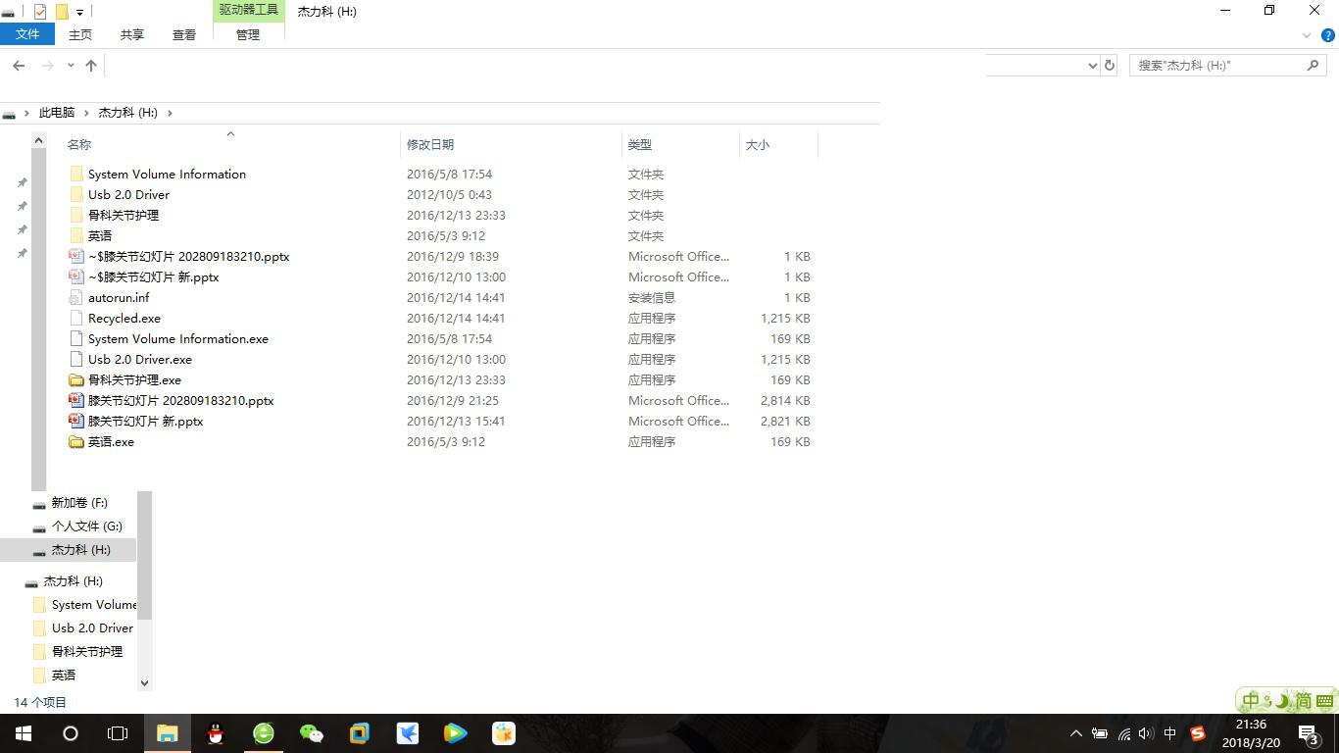The height and width of the screenshot is (753, 1339).
Task: Click the Back navigation arrow
Action: [x=19, y=66]
